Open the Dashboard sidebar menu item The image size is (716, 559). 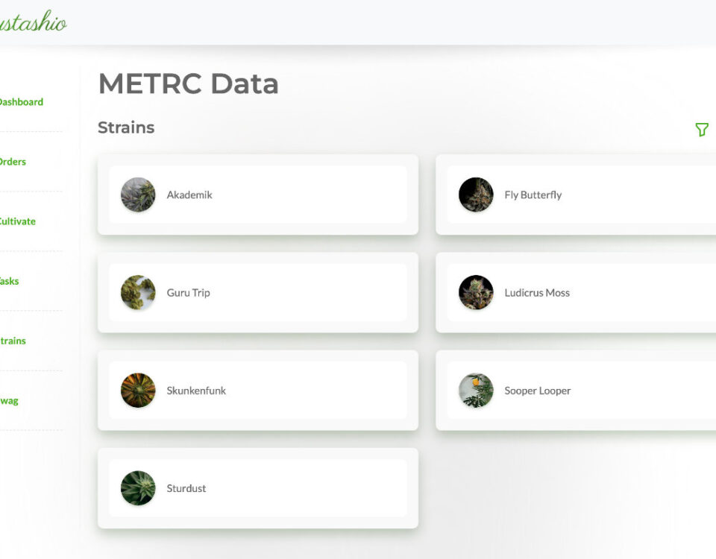point(20,102)
